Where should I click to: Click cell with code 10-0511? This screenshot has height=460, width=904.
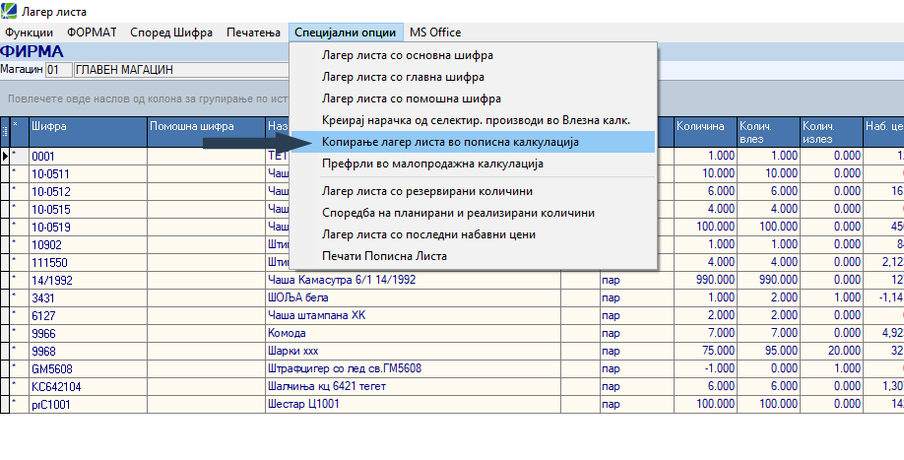click(x=89, y=173)
